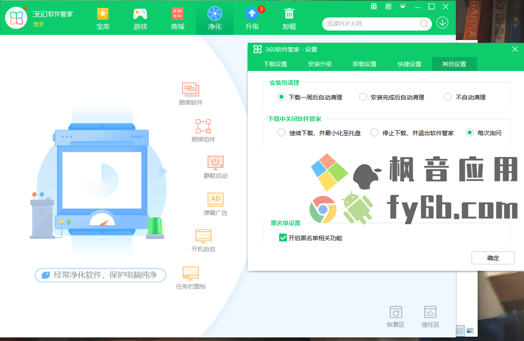
Task: Go to the 商城 store section
Action: 178,19
